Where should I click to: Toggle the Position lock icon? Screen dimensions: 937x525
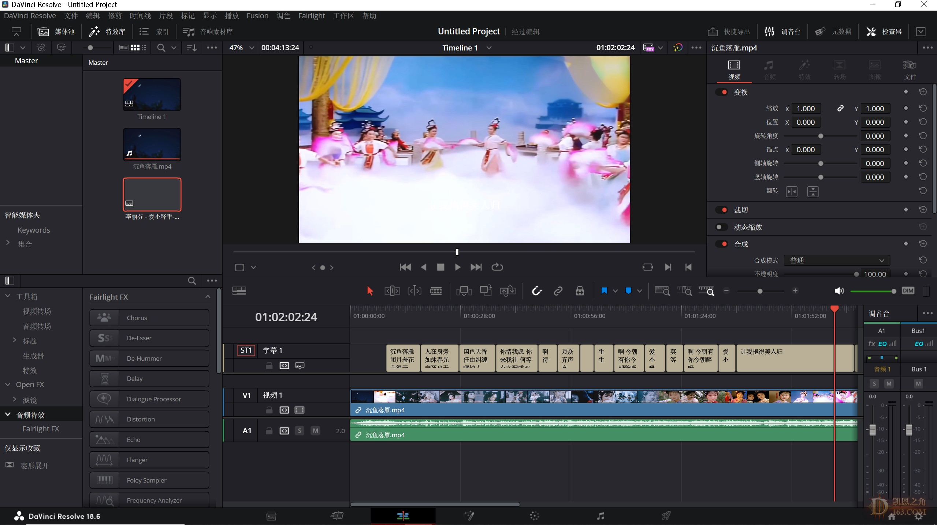[580, 291]
